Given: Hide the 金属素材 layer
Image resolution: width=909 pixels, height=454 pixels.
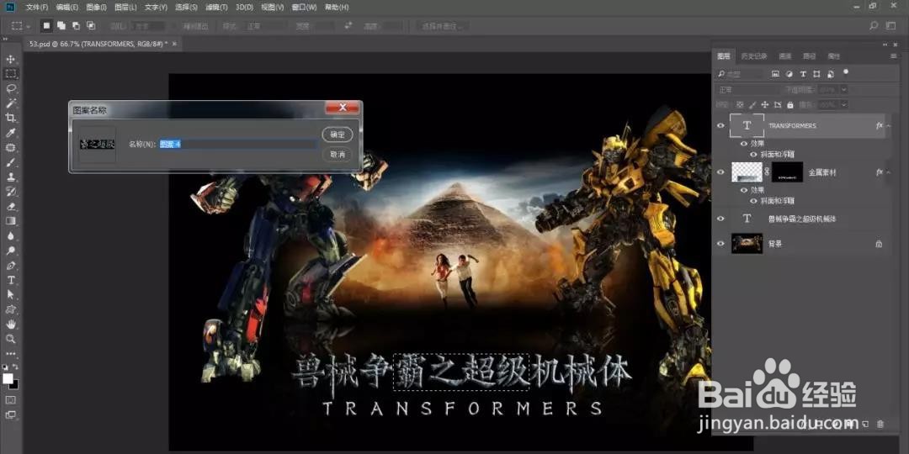Looking at the screenshot, I should (720, 172).
